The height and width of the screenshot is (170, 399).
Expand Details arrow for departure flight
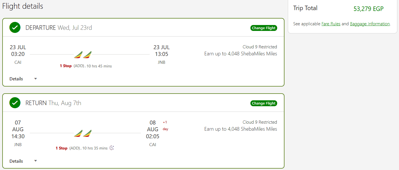click(35, 79)
